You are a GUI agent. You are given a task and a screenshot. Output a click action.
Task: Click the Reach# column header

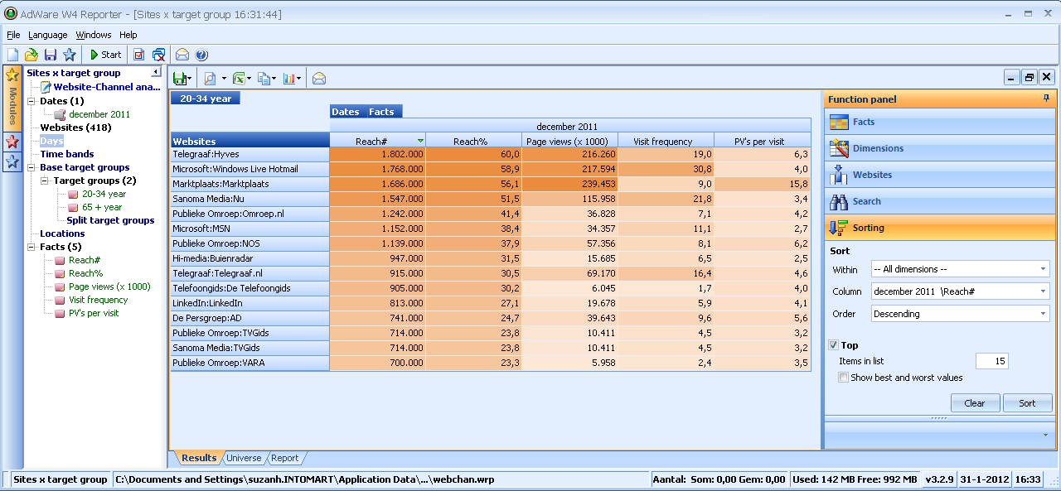point(378,141)
